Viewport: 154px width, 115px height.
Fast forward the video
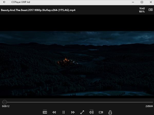click(x=73, y=112)
